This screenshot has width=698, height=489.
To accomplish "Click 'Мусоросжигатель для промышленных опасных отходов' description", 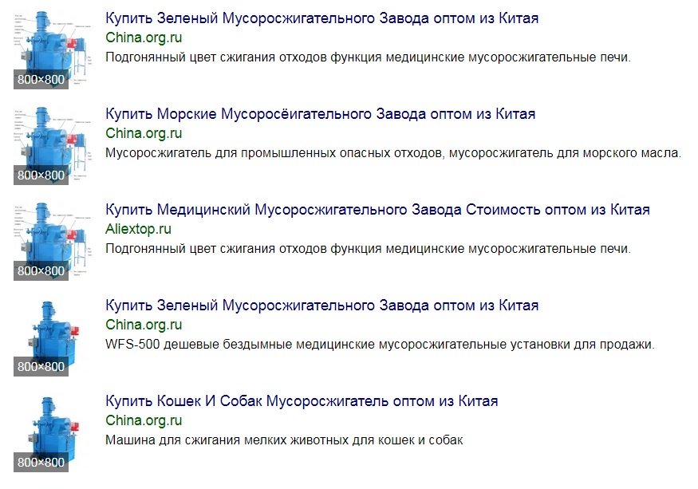I will pyautogui.click(x=393, y=153).
